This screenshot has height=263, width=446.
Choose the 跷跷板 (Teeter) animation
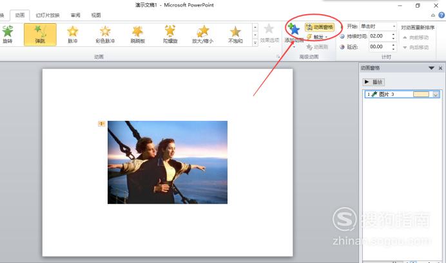138,34
